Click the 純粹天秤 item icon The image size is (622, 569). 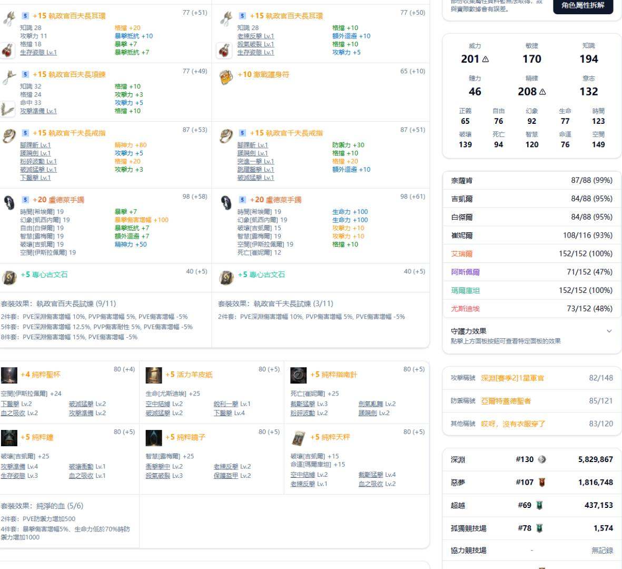pos(298,438)
